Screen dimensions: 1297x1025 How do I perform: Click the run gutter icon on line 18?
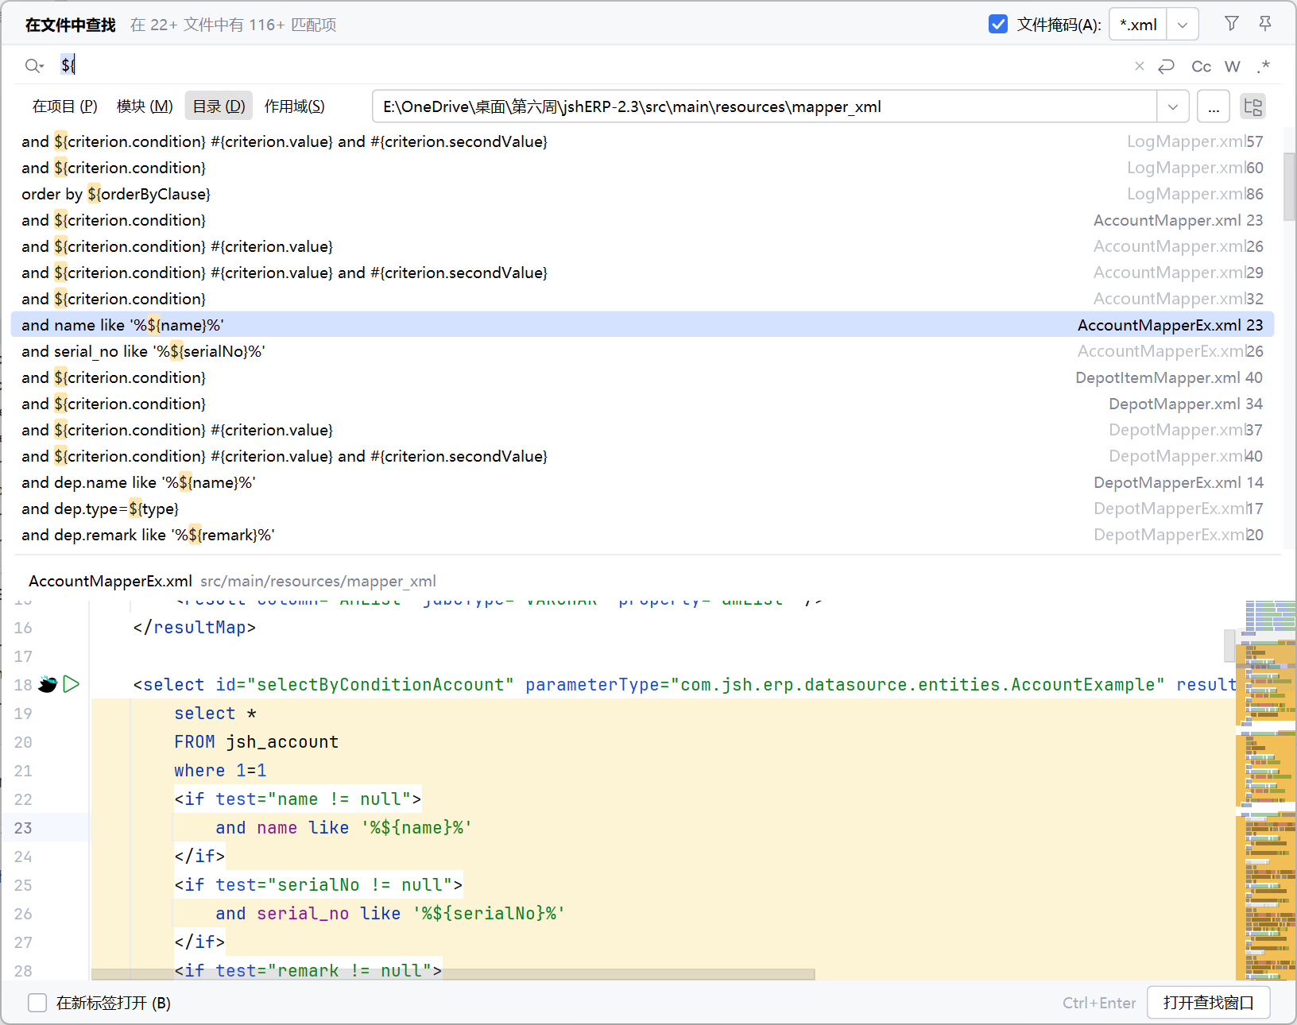72,684
